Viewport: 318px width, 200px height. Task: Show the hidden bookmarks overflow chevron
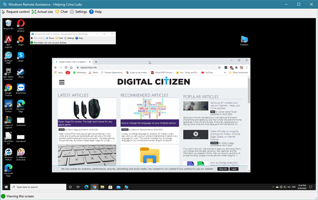point(225,72)
